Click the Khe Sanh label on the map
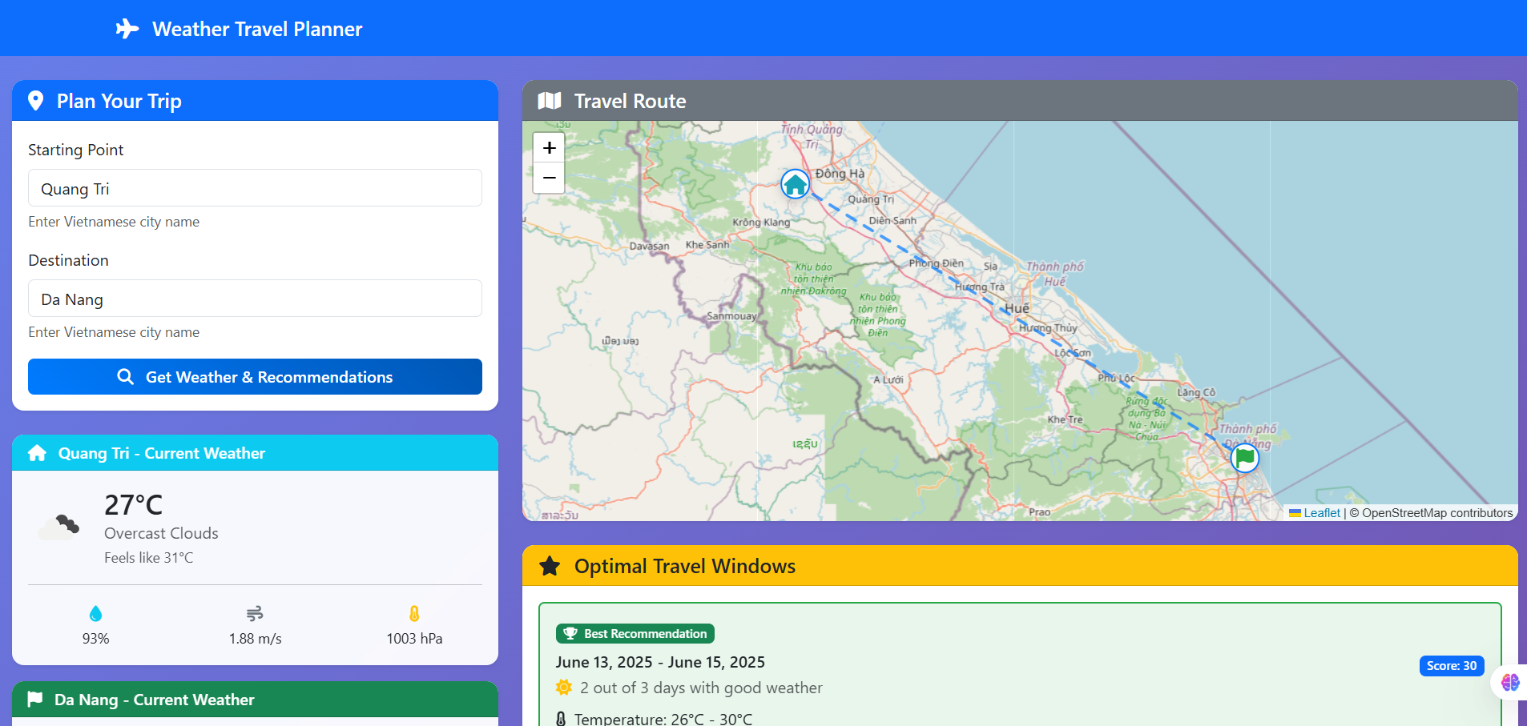 click(707, 245)
